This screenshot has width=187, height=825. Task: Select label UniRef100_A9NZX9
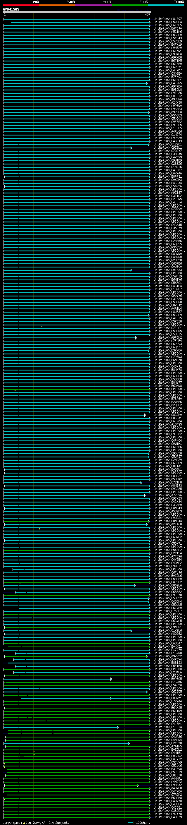(x=168, y=48)
